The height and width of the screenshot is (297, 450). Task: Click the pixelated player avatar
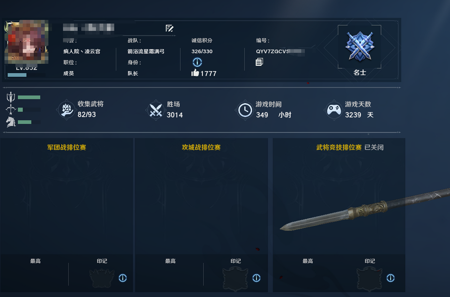27,42
